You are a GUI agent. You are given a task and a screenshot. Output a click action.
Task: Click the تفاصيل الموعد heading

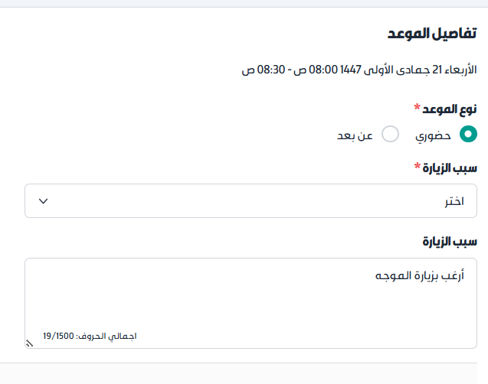point(431,34)
